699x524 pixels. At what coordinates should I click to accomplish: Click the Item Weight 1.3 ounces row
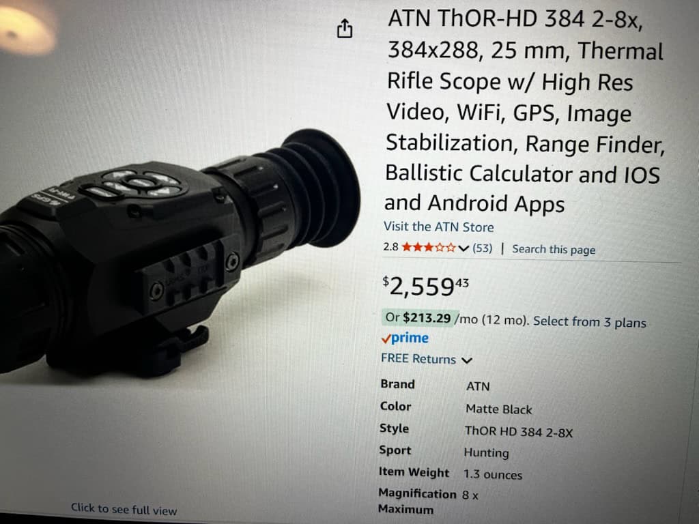tap(451, 474)
